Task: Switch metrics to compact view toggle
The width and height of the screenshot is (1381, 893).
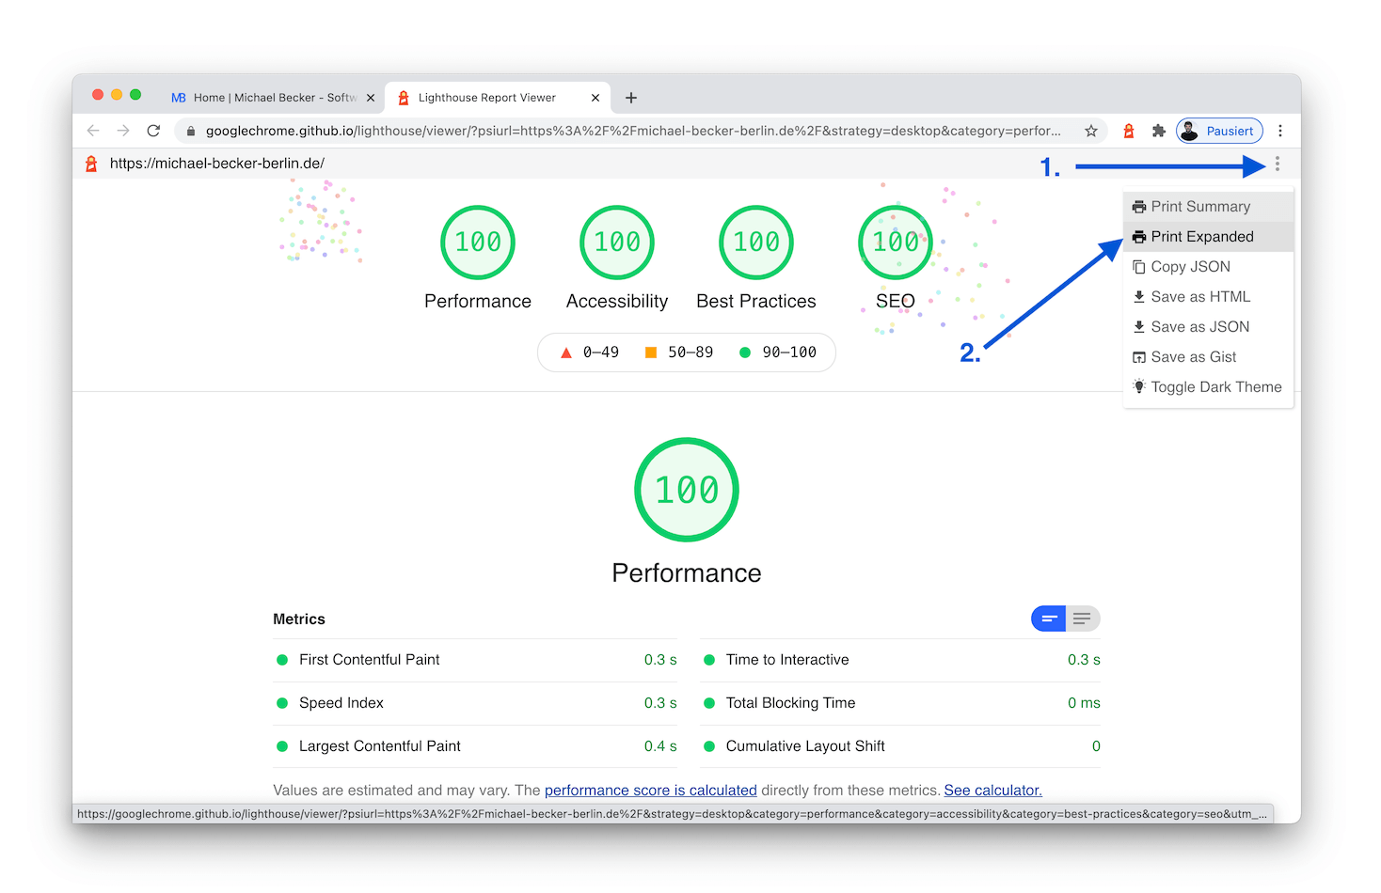Action: [1048, 619]
